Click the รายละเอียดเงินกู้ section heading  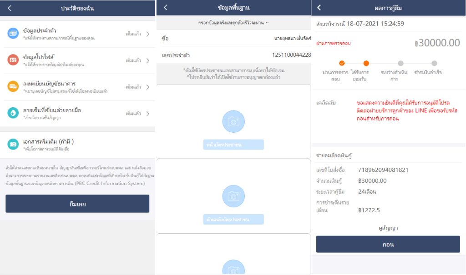pyautogui.click(x=334, y=155)
